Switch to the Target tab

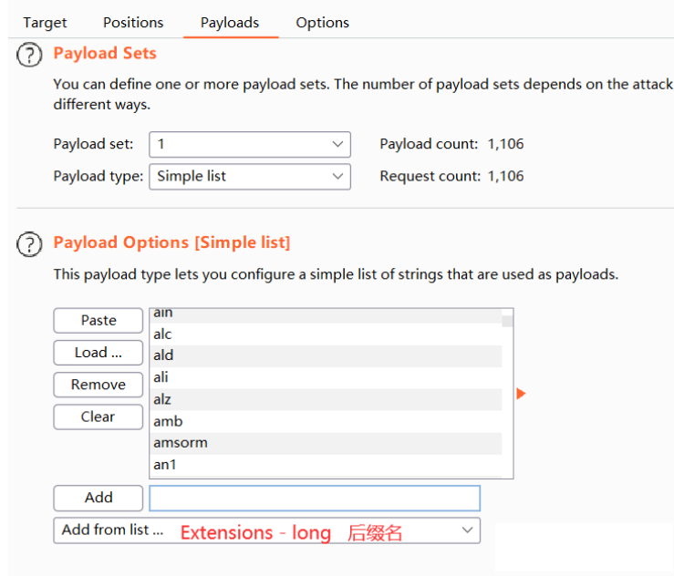[x=45, y=23]
